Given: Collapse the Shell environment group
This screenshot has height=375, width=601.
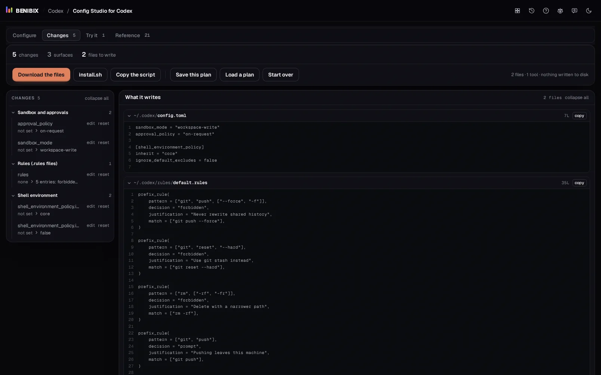Looking at the screenshot, I should (x=13, y=195).
